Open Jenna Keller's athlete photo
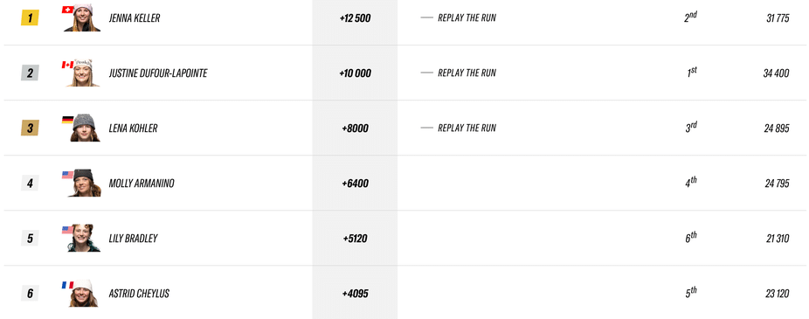The image size is (809, 319). [82, 17]
